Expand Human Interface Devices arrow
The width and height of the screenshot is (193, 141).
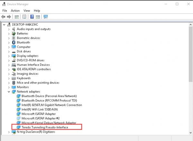coord(9,65)
